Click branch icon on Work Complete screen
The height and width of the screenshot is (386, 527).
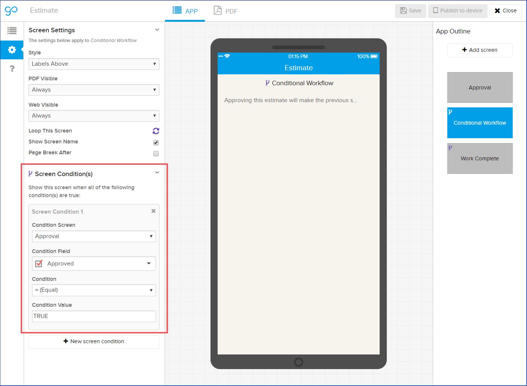[450, 148]
